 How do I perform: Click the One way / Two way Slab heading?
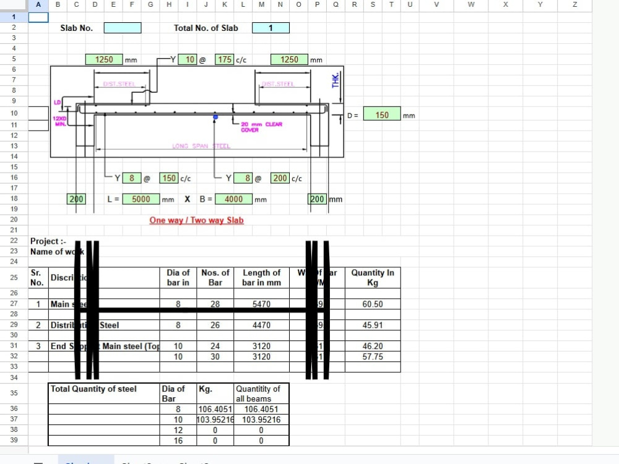pyautogui.click(x=197, y=220)
